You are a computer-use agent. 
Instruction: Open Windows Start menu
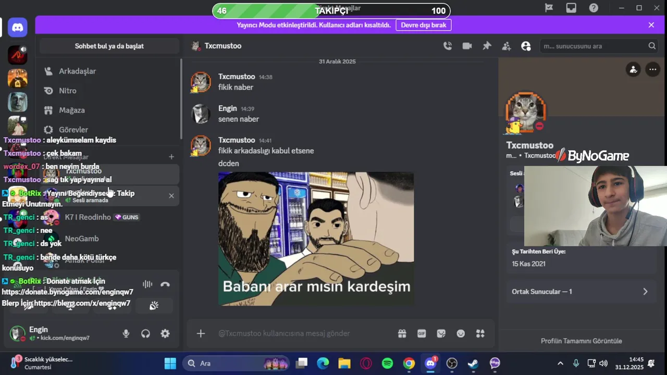coord(170,363)
